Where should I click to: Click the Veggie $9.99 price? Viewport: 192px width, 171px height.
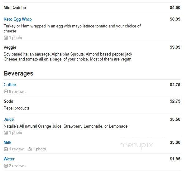175,47
